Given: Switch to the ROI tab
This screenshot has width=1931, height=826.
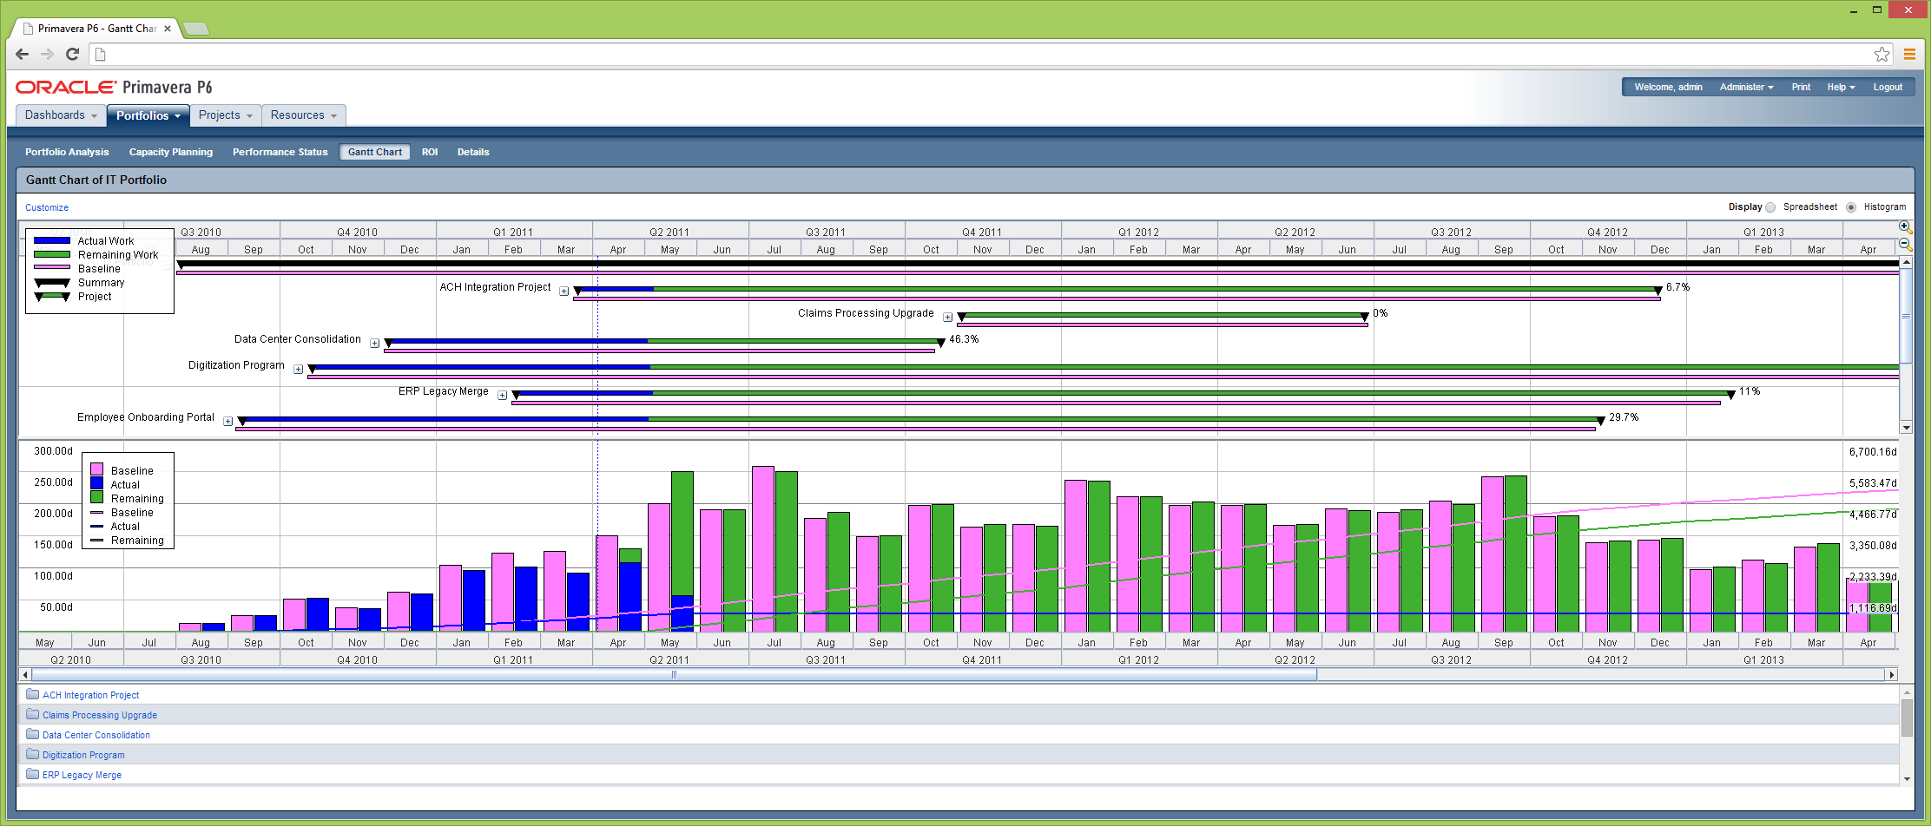Looking at the screenshot, I should point(430,152).
